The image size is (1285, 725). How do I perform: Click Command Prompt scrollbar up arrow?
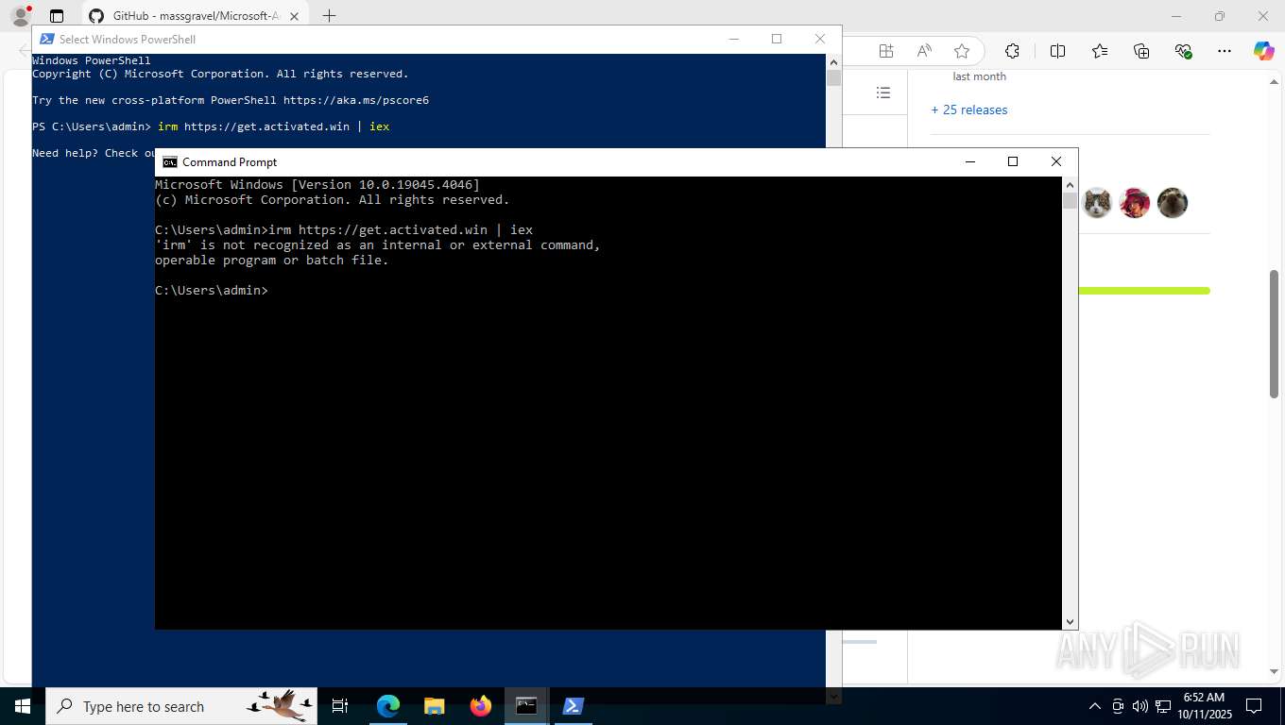click(x=1070, y=185)
